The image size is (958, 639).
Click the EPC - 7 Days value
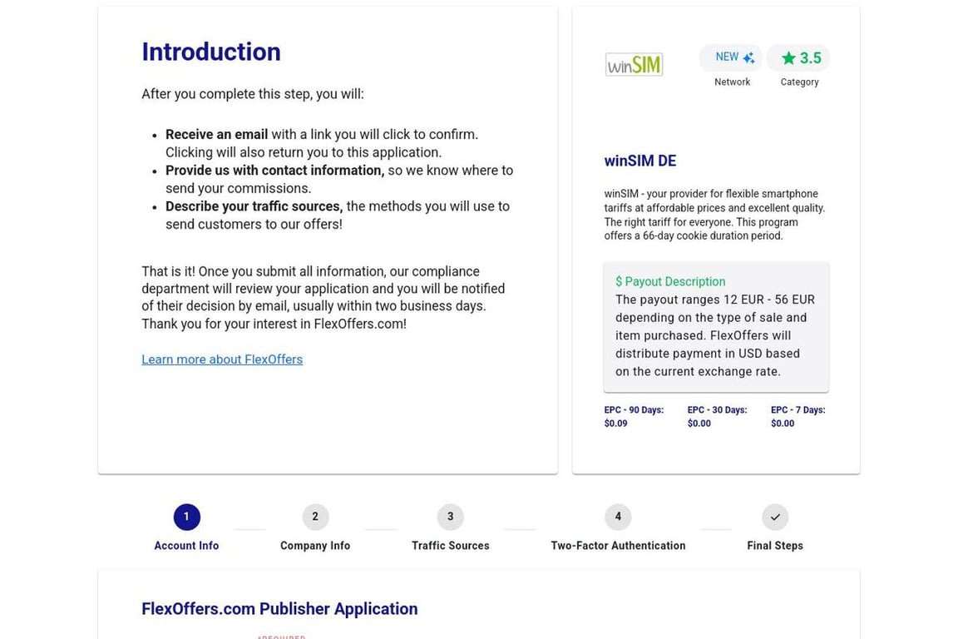783,424
